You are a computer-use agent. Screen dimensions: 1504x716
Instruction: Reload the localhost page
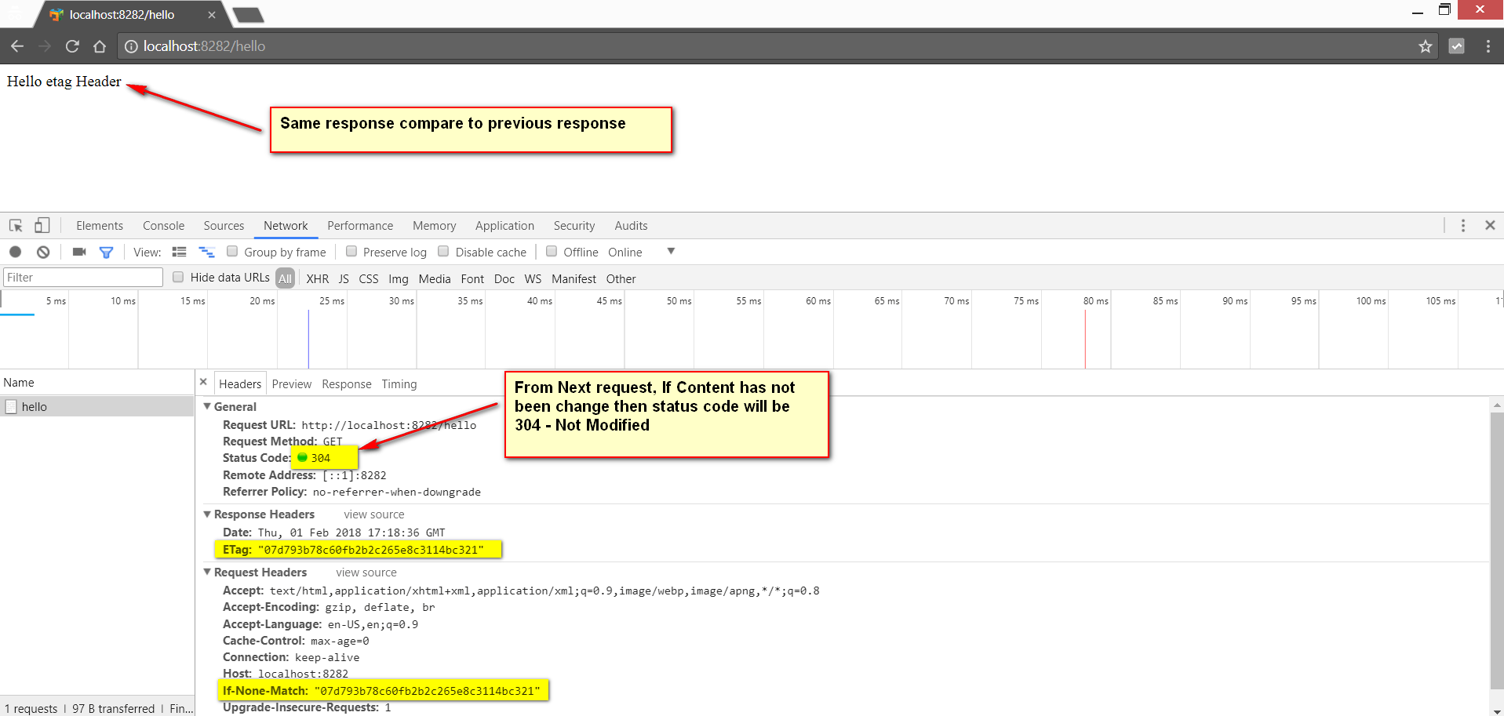pyautogui.click(x=72, y=46)
